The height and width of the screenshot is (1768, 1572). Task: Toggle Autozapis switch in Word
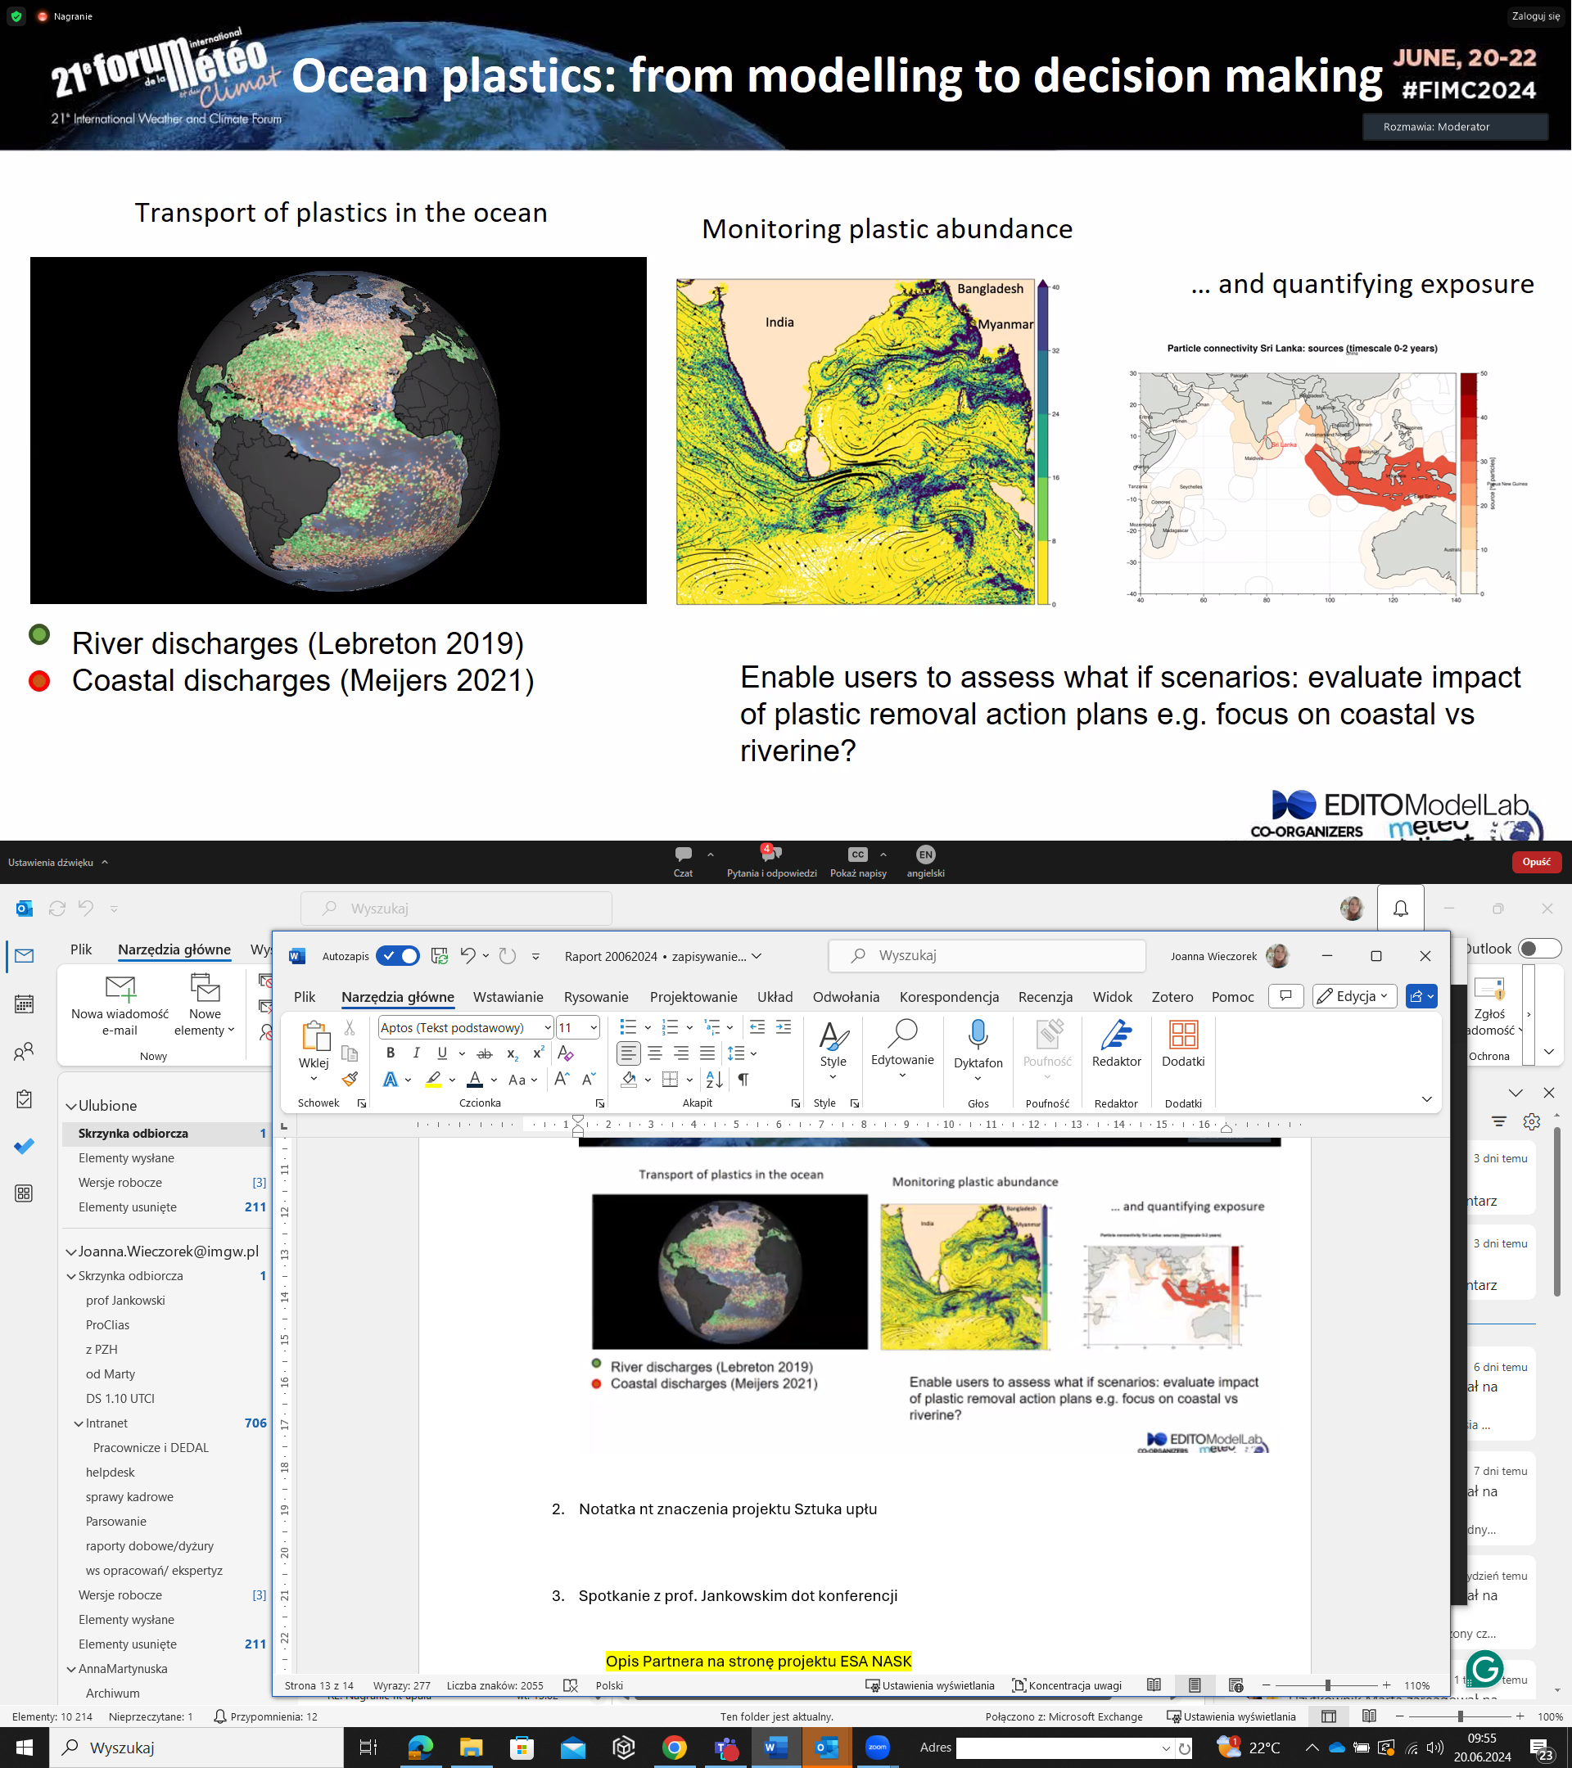click(x=399, y=956)
